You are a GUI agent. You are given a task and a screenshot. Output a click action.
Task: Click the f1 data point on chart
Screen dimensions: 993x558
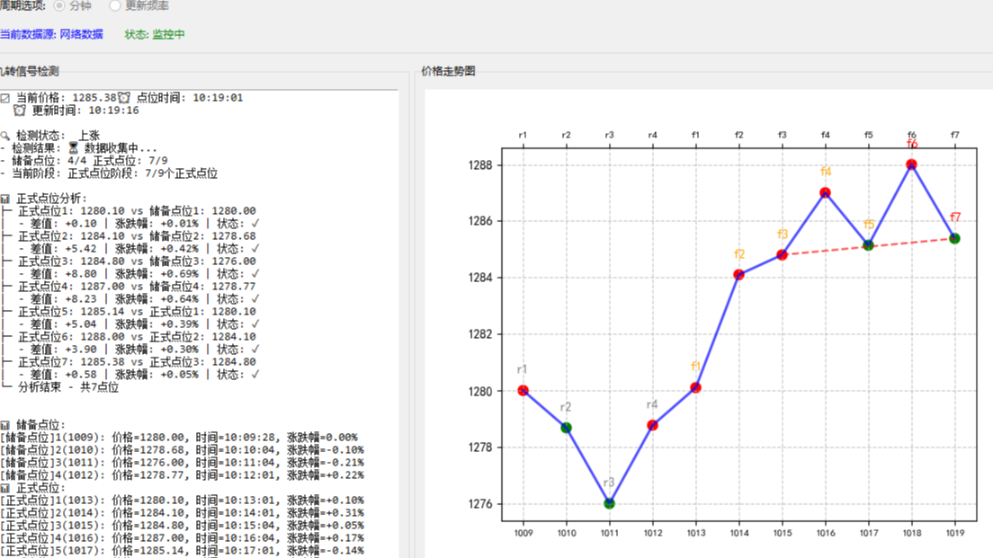(695, 388)
